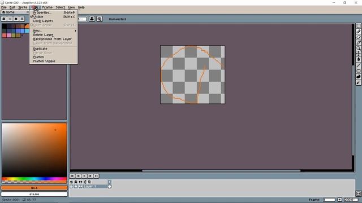362x203 pixels.
Task: Select the Line tool
Action: (x=358, y=65)
